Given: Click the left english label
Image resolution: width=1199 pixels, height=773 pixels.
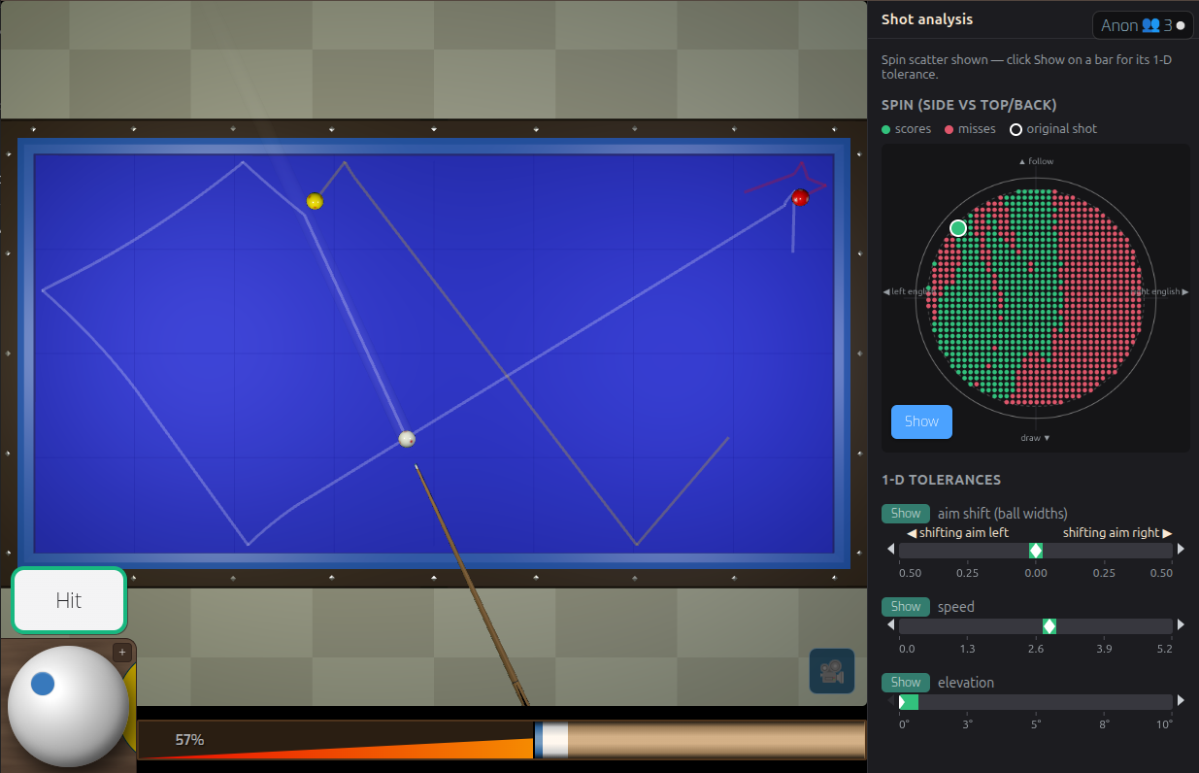Looking at the screenshot, I should 910,291.
